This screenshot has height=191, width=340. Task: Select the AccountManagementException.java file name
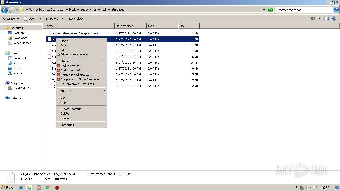click(x=75, y=33)
